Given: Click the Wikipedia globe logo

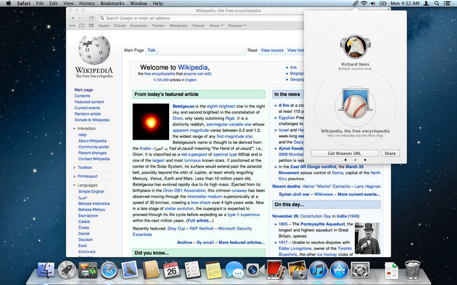Looking at the screenshot, I should click(x=94, y=50).
